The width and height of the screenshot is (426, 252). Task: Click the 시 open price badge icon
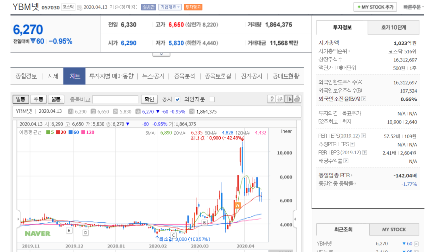coord(71,111)
